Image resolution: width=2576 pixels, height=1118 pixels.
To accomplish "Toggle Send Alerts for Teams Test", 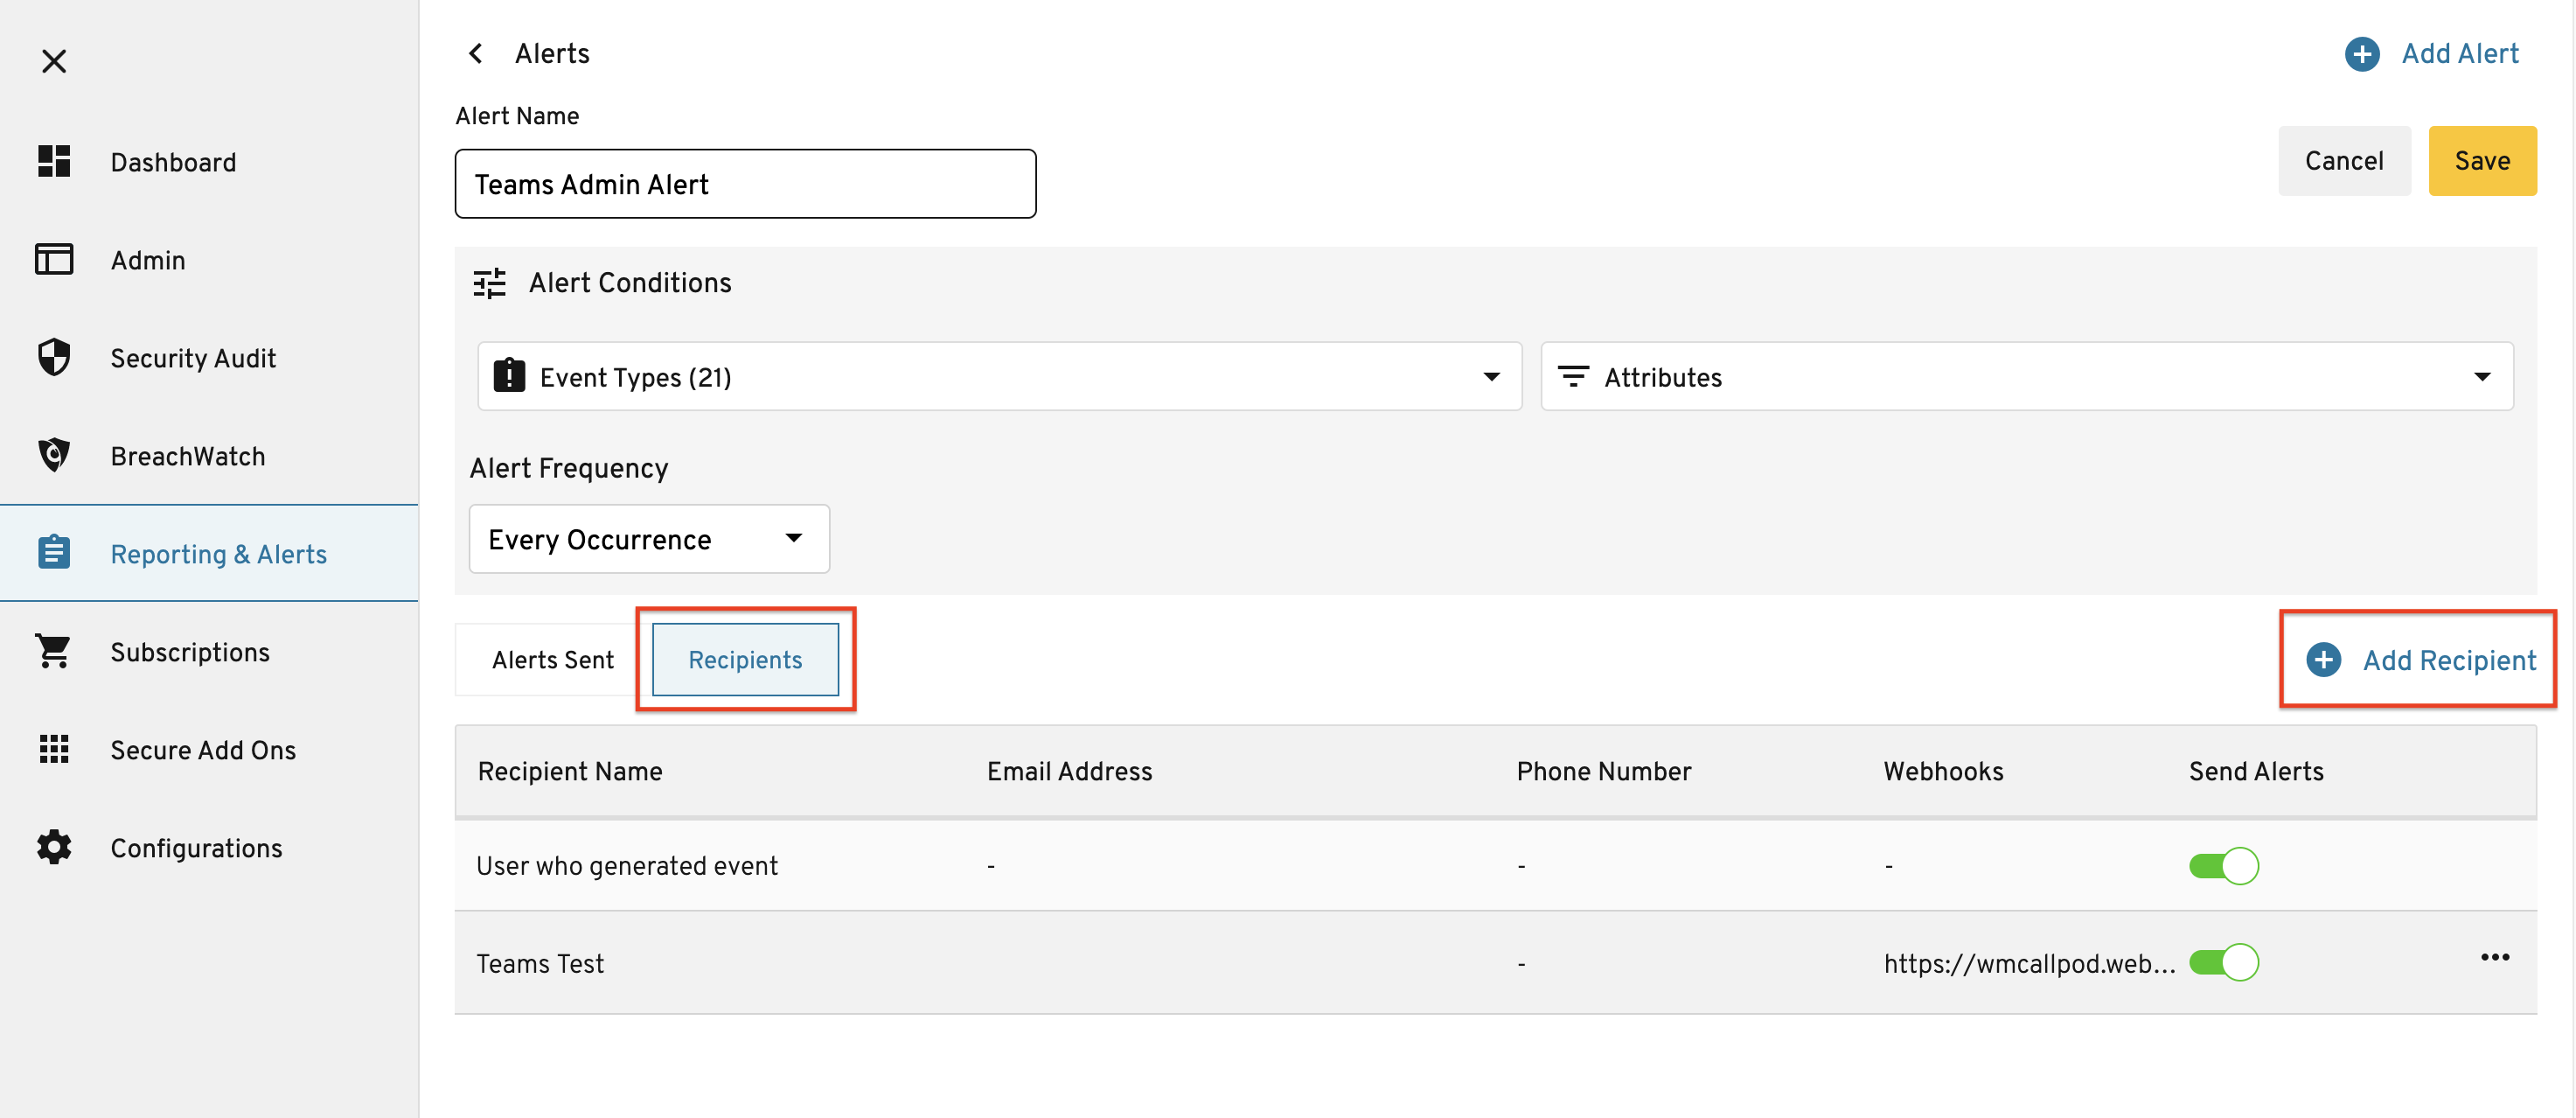I will pos(2223,963).
